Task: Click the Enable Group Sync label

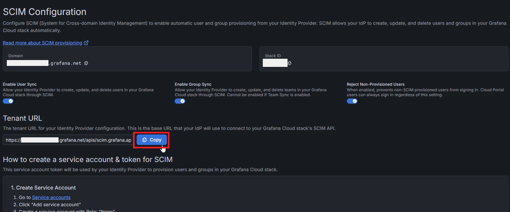Action: [193, 84]
